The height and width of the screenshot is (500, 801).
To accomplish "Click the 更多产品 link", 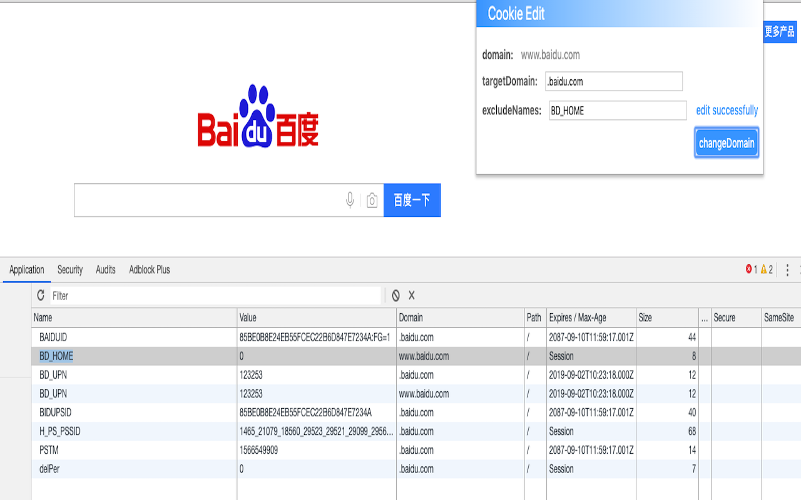I will (780, 31).
